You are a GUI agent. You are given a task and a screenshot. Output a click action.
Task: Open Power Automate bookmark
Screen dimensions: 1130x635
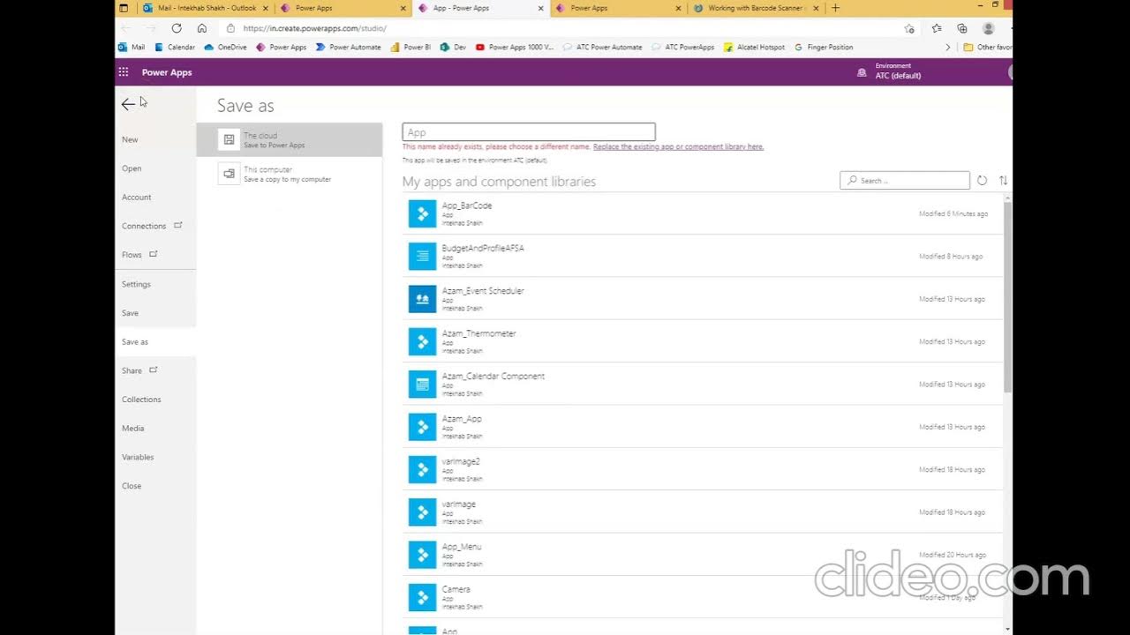click(x=348, y=47)
